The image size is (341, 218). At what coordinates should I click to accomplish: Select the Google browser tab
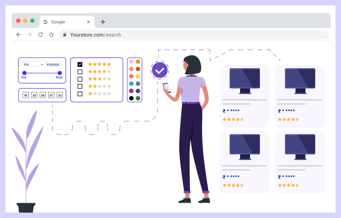click(x=67, y=22)
